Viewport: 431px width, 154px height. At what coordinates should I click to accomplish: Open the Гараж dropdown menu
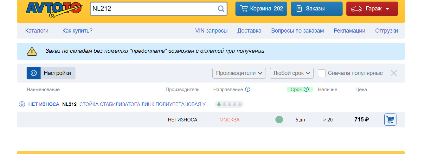click(x=372, y=9)
